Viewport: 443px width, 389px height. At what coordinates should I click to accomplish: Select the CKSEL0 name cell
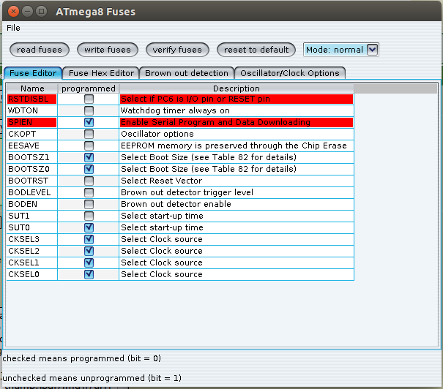pos(32,274)
